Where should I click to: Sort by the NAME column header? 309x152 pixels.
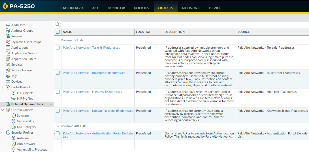(67, 32)
